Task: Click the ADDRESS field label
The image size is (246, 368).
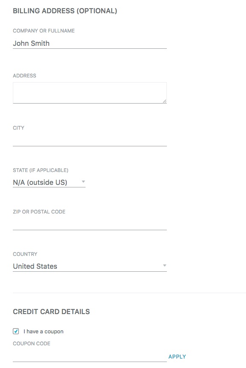Action: pyautogui.click(x=24, y=76)
